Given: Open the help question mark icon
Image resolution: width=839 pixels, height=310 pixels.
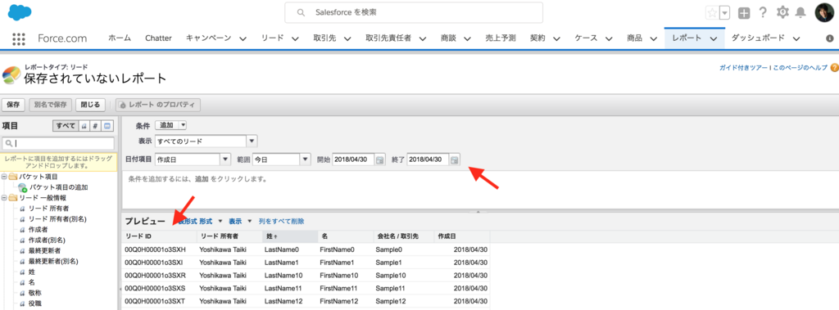Looking at the screenshot, I should pos(763,12).
